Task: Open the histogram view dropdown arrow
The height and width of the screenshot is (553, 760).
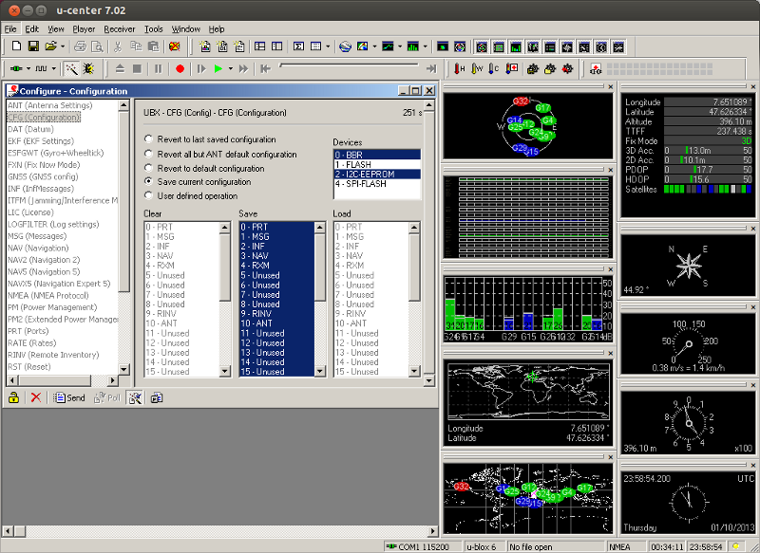Action: coord(425,46)
